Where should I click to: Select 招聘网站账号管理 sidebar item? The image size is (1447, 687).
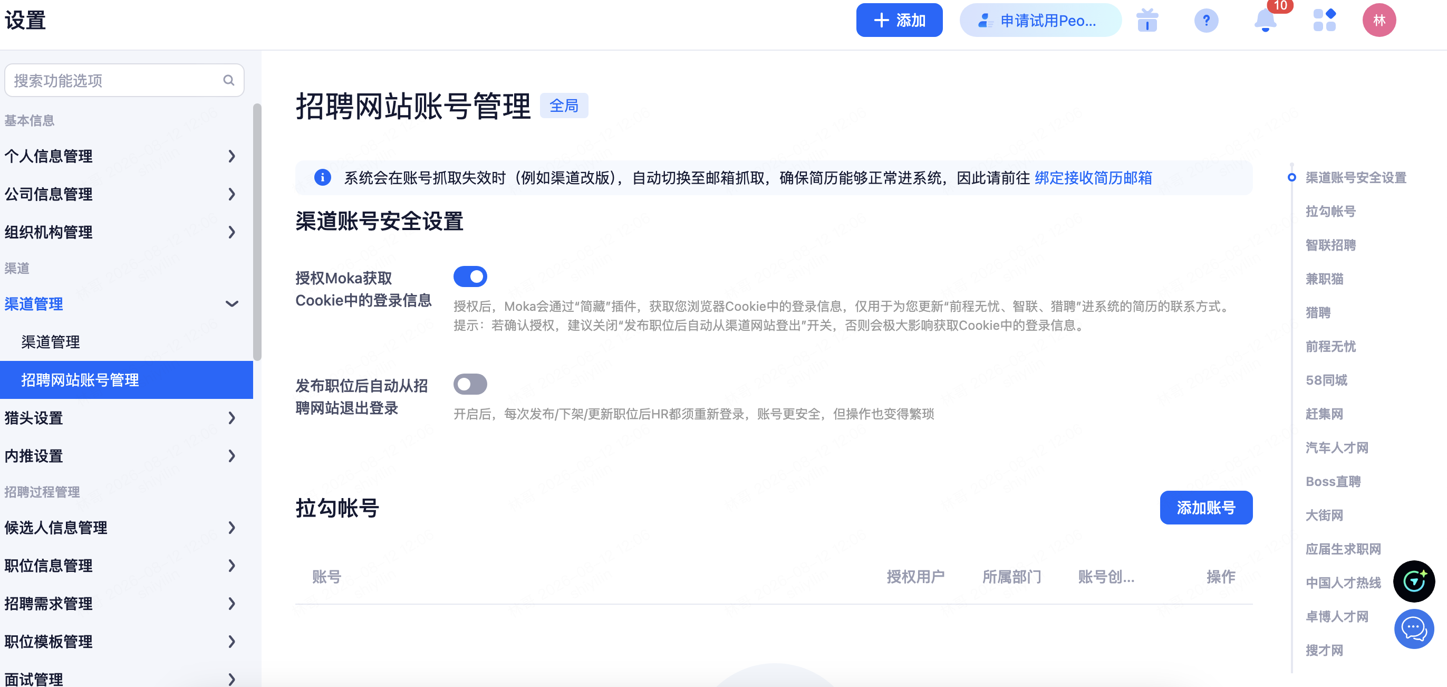click(127, 380)
